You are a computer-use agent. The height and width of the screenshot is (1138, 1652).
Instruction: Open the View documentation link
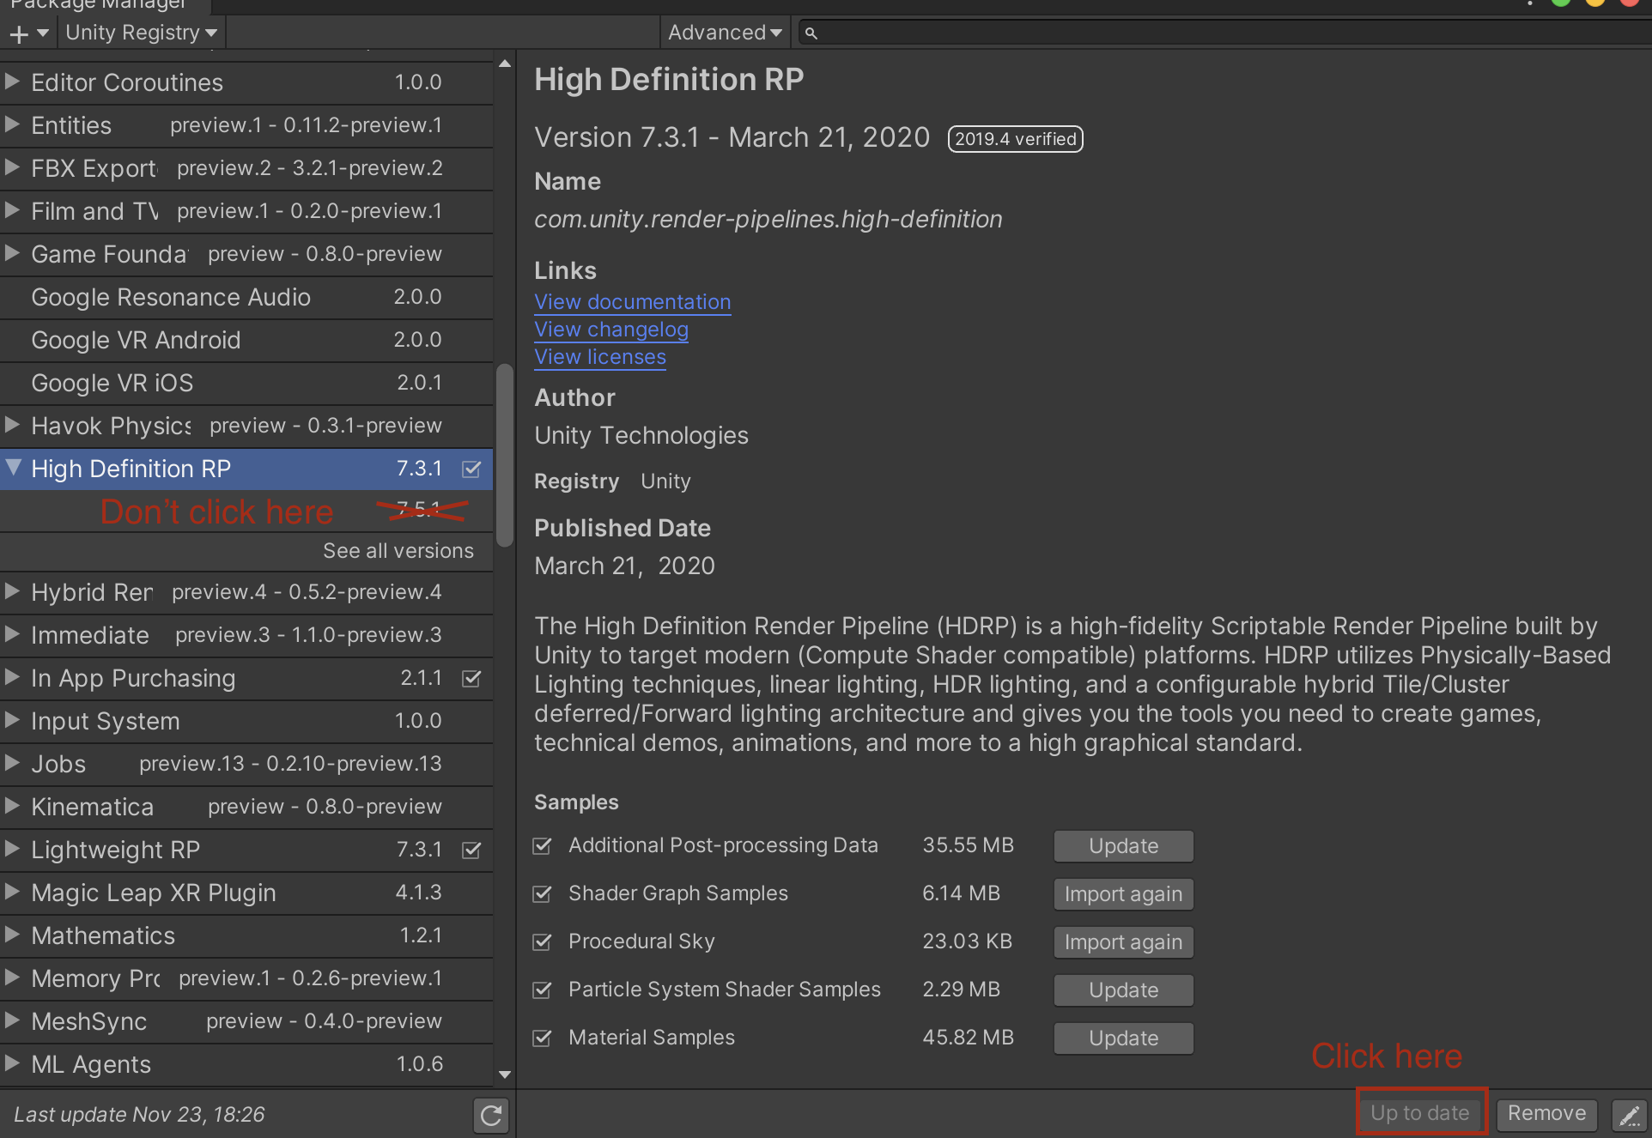633,302
